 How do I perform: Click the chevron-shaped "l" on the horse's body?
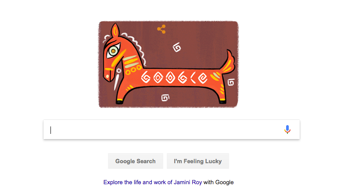193,77
